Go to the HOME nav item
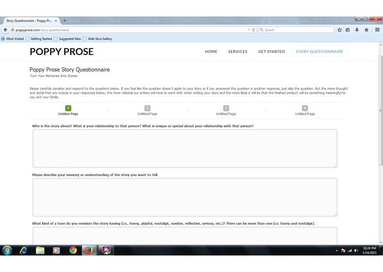This screenshot has height=272, width=383. pyautogui.click(x=211, y=51)
